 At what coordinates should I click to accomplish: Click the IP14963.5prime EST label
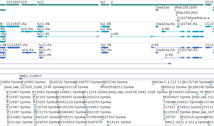click(44, 92)
